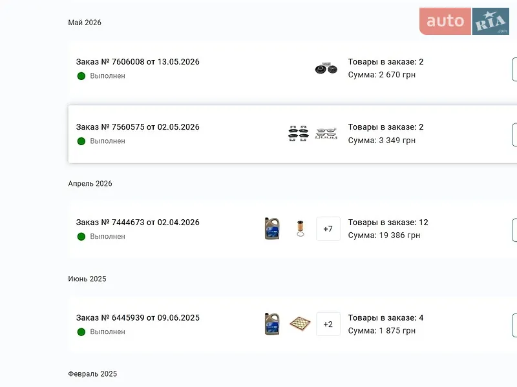
Task: Click "Выполнен" status under order 7444673
Action: pos(107,237)
